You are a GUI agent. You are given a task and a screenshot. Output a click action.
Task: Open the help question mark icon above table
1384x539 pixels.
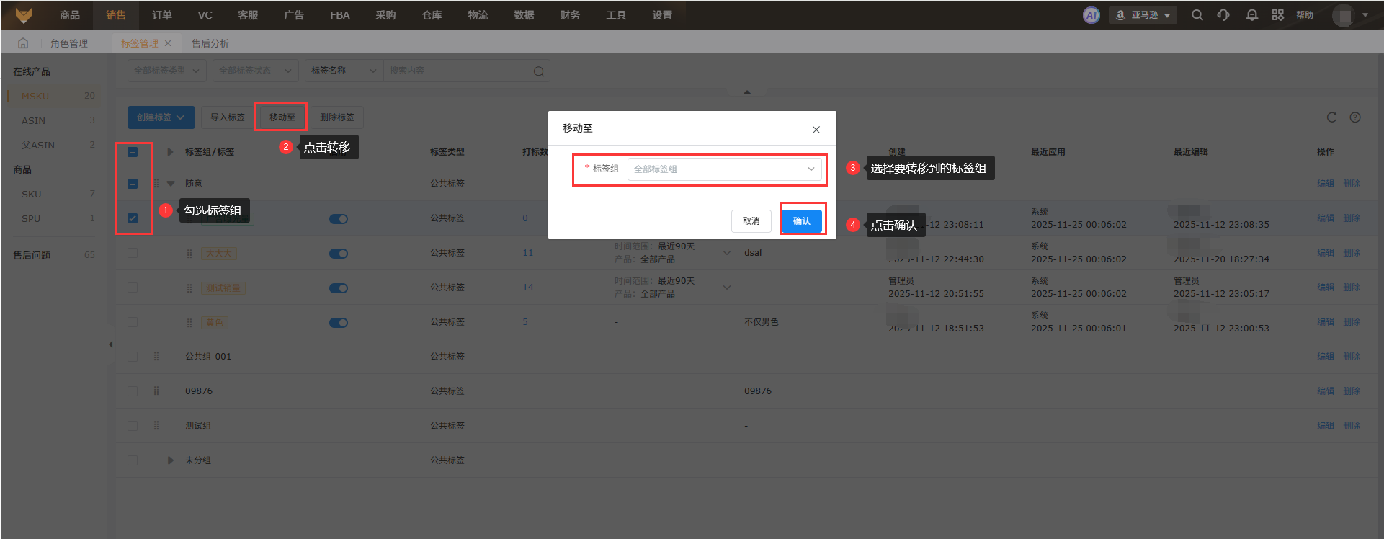[1355, 117]
